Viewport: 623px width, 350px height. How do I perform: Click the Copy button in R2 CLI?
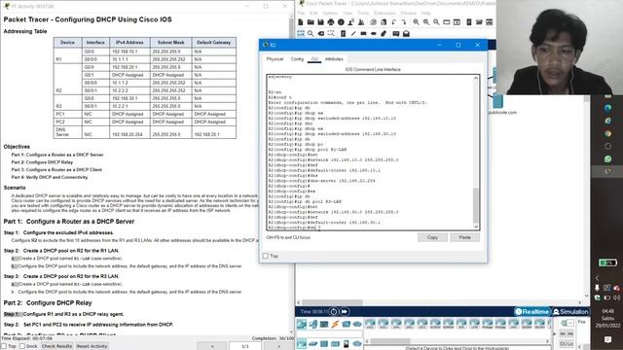432,237
